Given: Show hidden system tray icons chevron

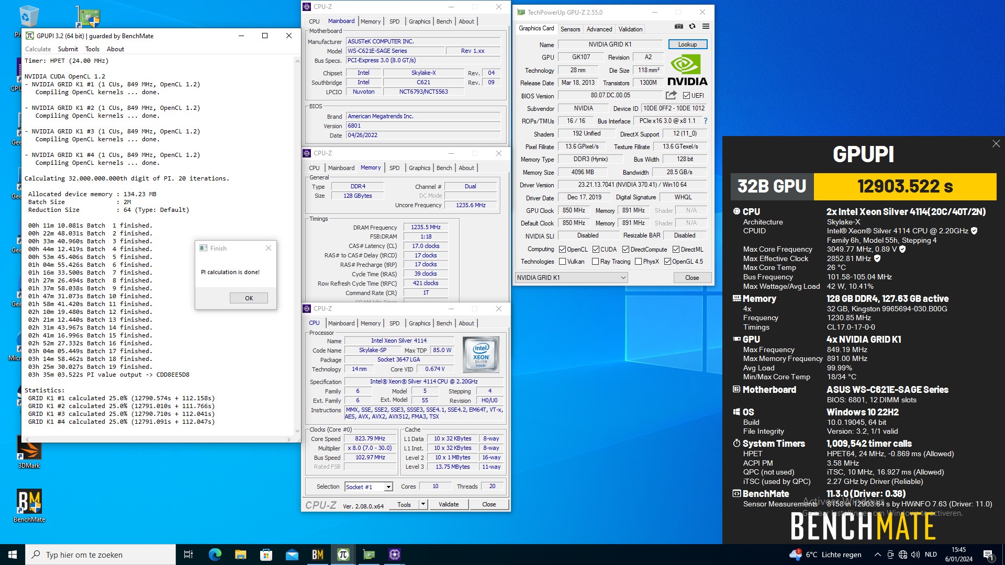Looking at the screenshot, I should 877,555.
